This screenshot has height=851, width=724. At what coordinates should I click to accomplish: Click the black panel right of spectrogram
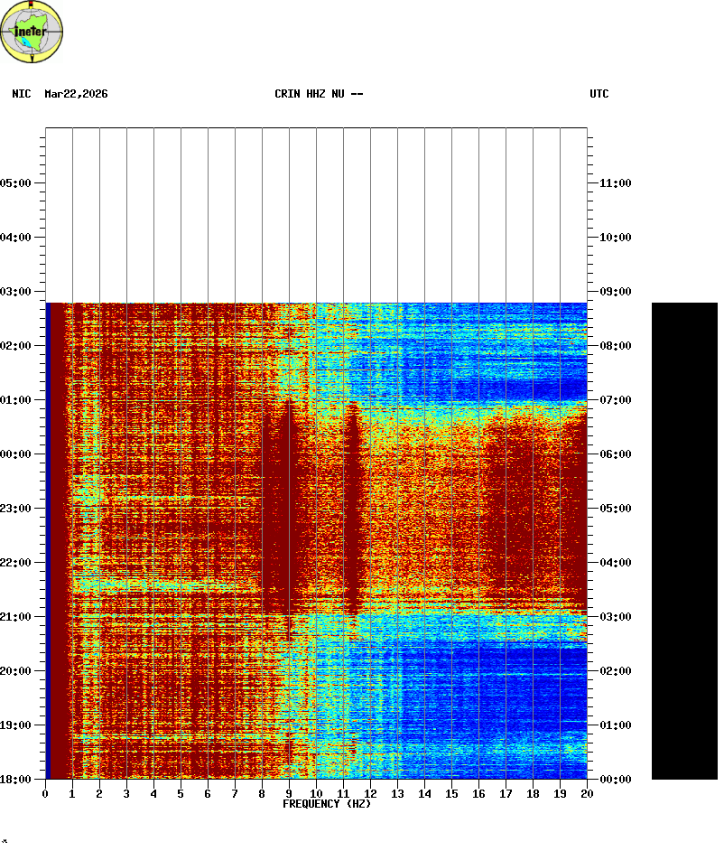(684, 540)
